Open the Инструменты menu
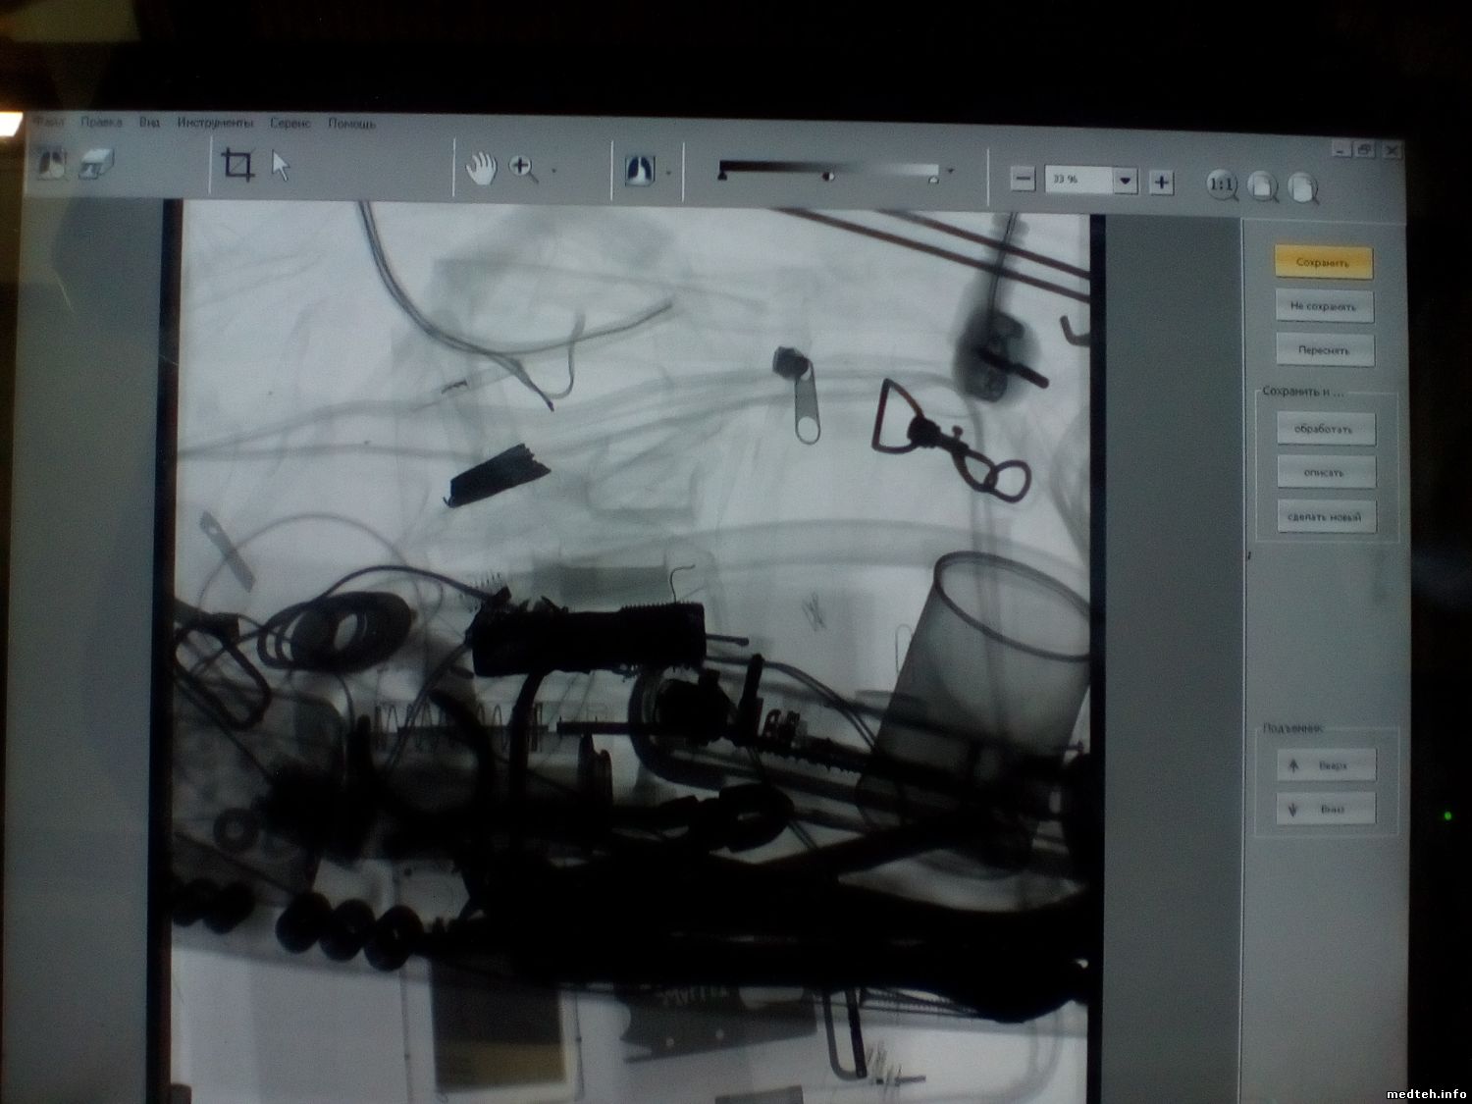1472x1104 pixels. coord(215,124)
